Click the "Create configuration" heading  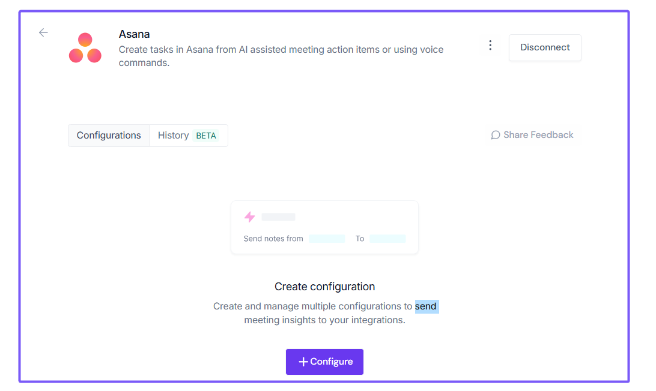point(324,287)
